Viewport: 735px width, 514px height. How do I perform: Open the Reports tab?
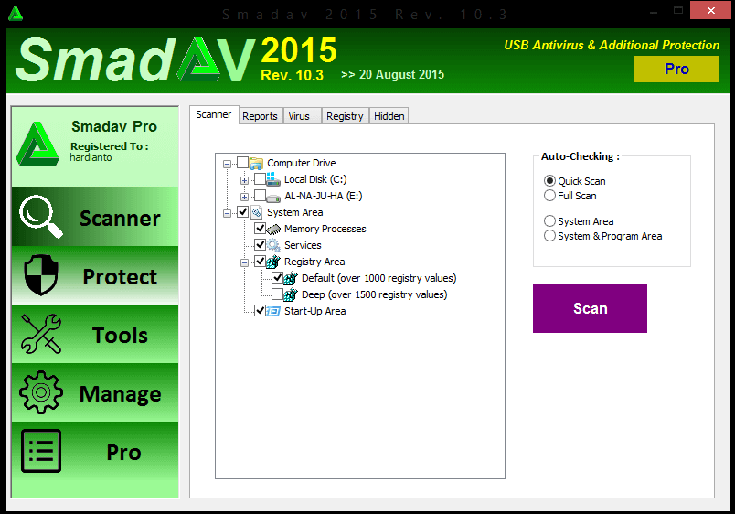pos(261,116)
